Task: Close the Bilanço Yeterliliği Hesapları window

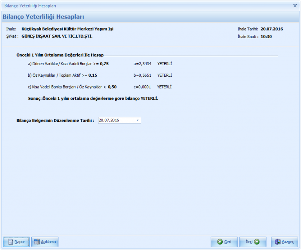Action: 295,6
